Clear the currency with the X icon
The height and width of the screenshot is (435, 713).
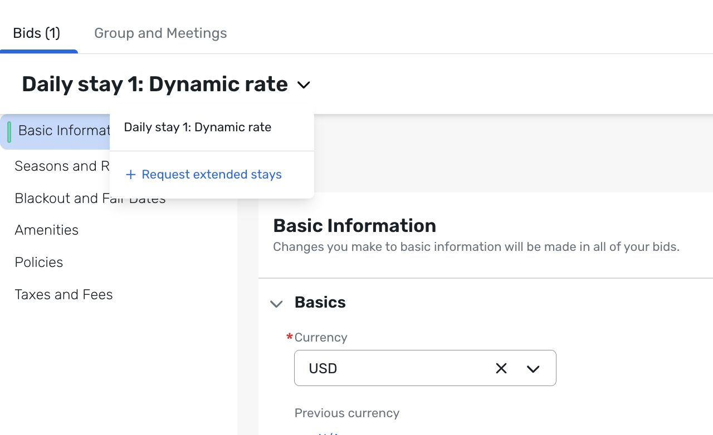[501, 368]
